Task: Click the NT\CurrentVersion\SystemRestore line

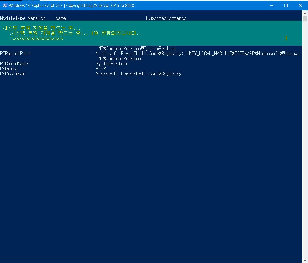Action: pyautogui.click(x=137, y=48)
